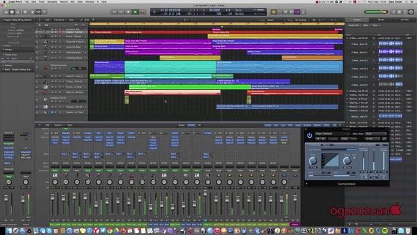The image size is (417, 235).
Task: Open the List Editors panel icon
Action: point(394,12)
